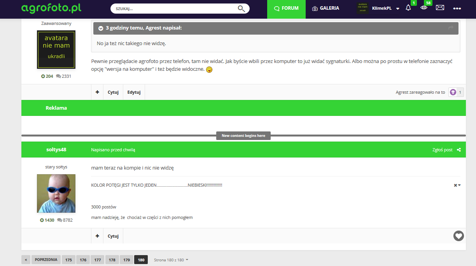The height and width of the screenshot is (266, 476).
Task: Click the search magnifier icon
Action: point(241,9)
